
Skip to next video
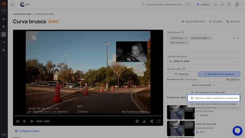pos(32,121)
